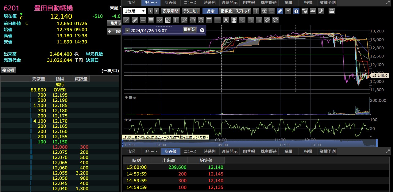
Task: Open chart settings wrench
Action: click(x=321, y=11)
